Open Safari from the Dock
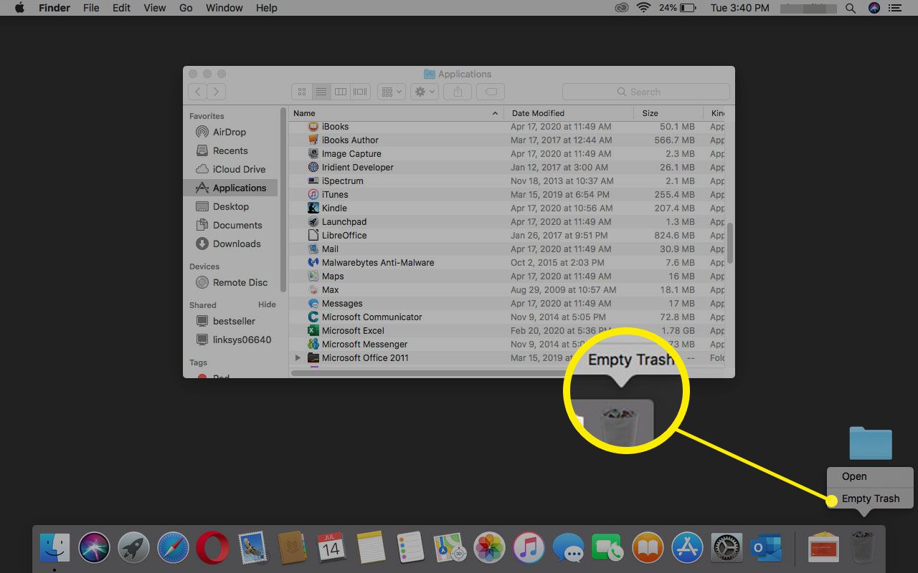This screenshot has height=573, width=918. click(173, 548)
